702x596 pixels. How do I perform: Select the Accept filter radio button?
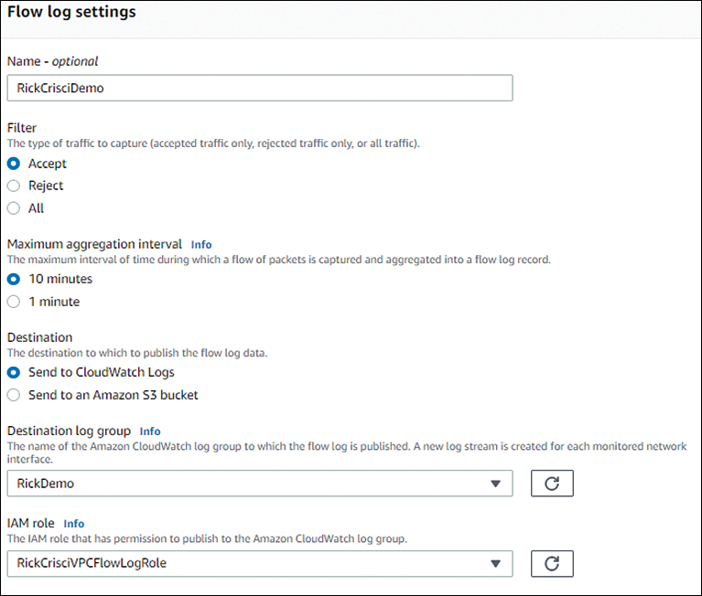point(14,164)
